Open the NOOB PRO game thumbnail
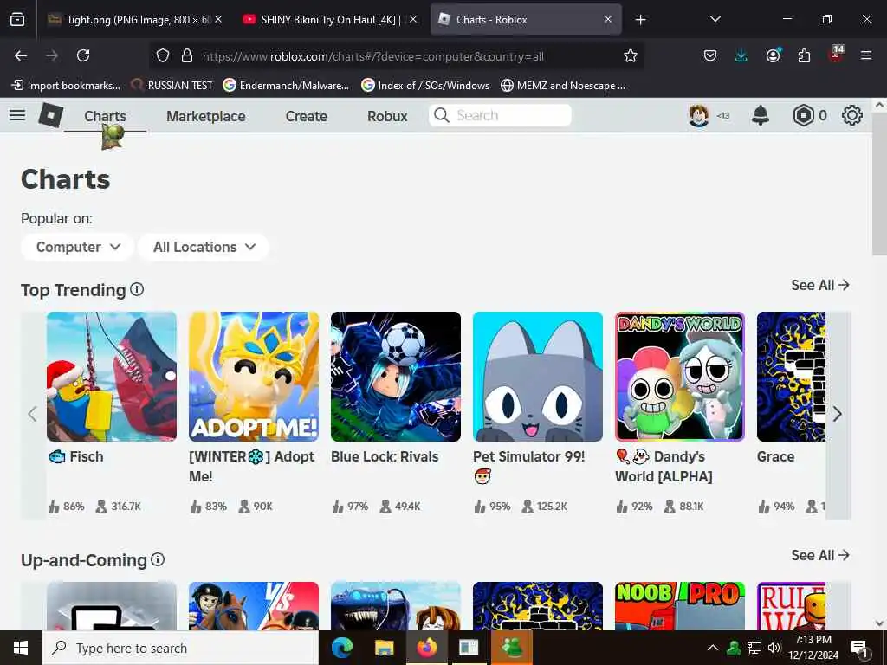The image size is (887, 665). (680, 605)
